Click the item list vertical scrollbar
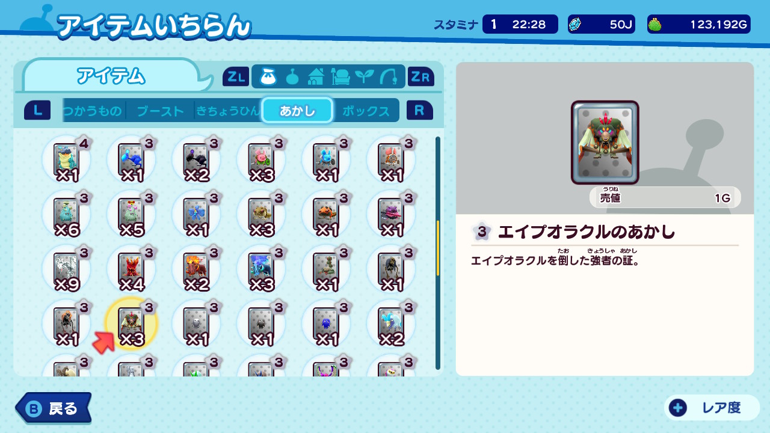The image size is (770, 433). point(438,253)
